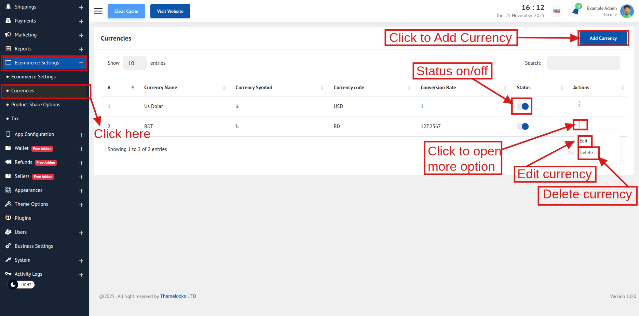Click the US flag language icon
This screenshot has height=316, width=639.
pyautogui.click(x=556, y=11)
